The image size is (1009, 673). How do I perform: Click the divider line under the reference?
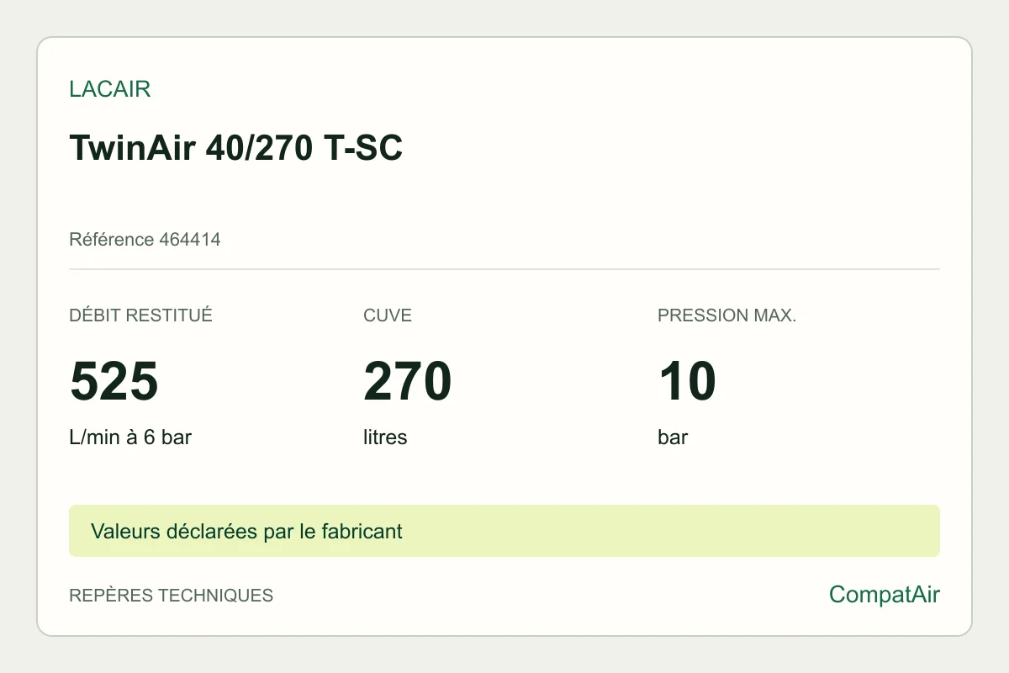pyautogui.click(x=504, y=269)
